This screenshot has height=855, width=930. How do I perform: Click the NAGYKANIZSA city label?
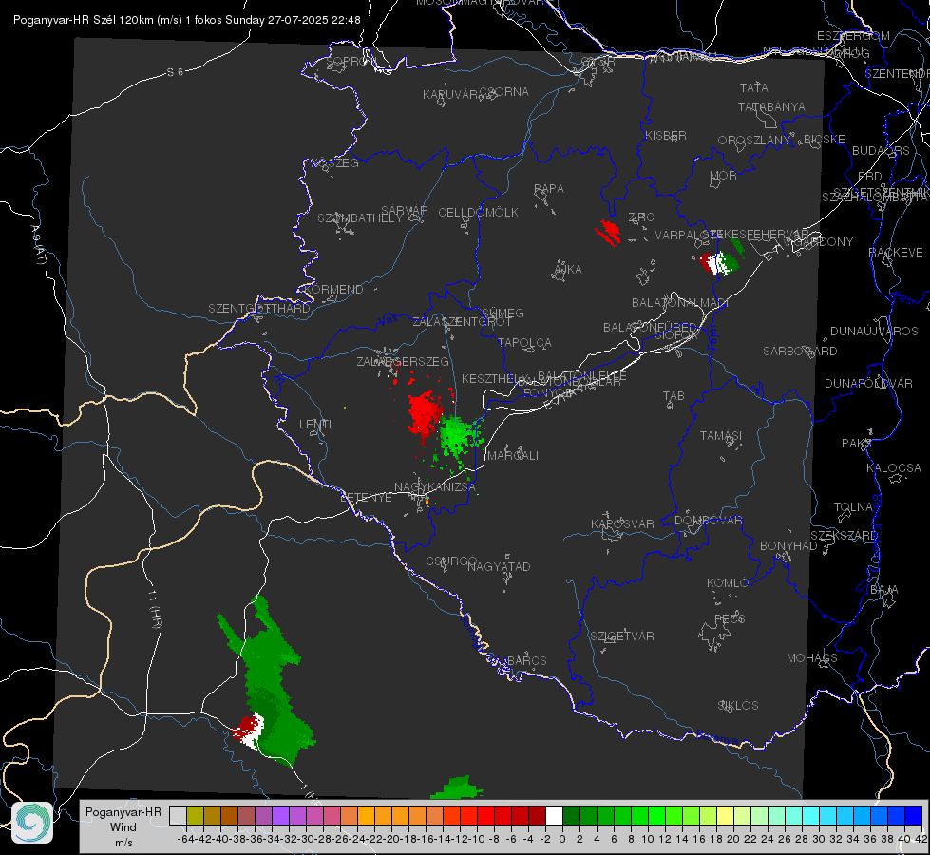click(x=435, y=486)
